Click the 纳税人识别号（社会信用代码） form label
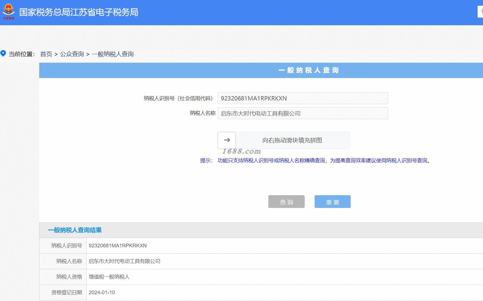483x301 pixels. (x=178, y=98)
